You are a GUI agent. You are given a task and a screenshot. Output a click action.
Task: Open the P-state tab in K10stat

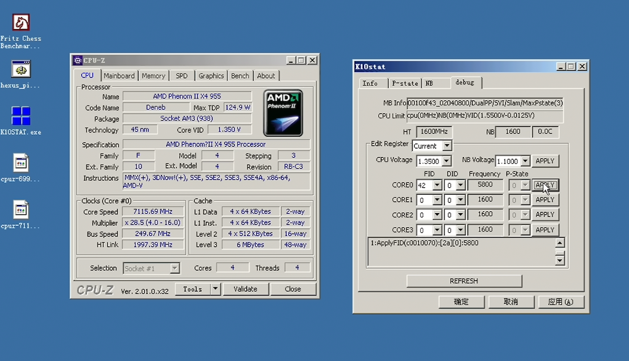point(405,83)
